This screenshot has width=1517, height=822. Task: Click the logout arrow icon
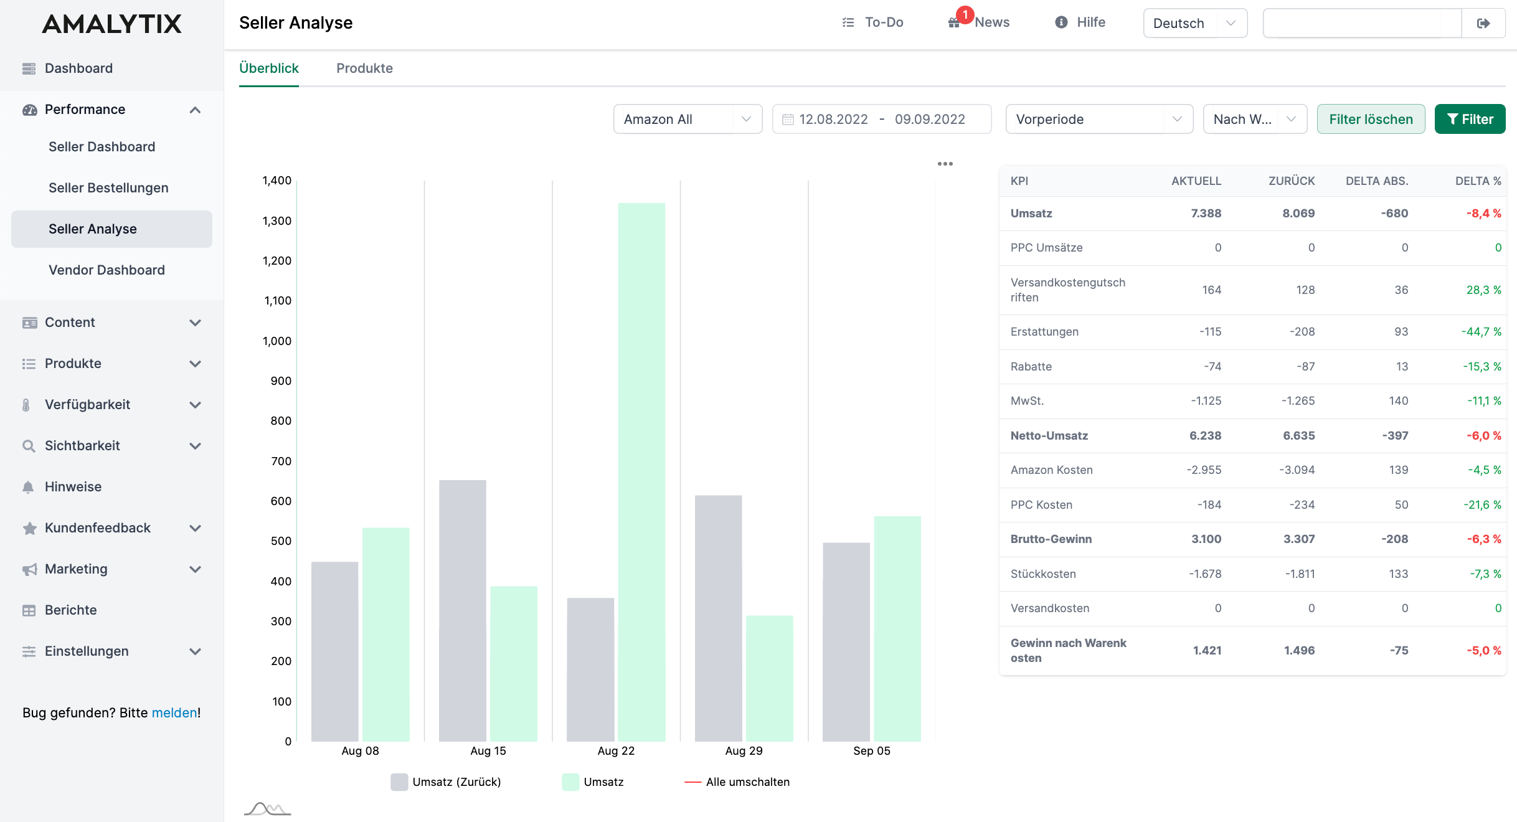coord(1483,23)
